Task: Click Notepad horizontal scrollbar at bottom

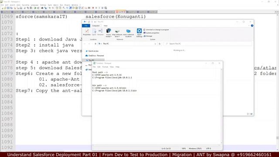Action: click(x=157, y=145)
